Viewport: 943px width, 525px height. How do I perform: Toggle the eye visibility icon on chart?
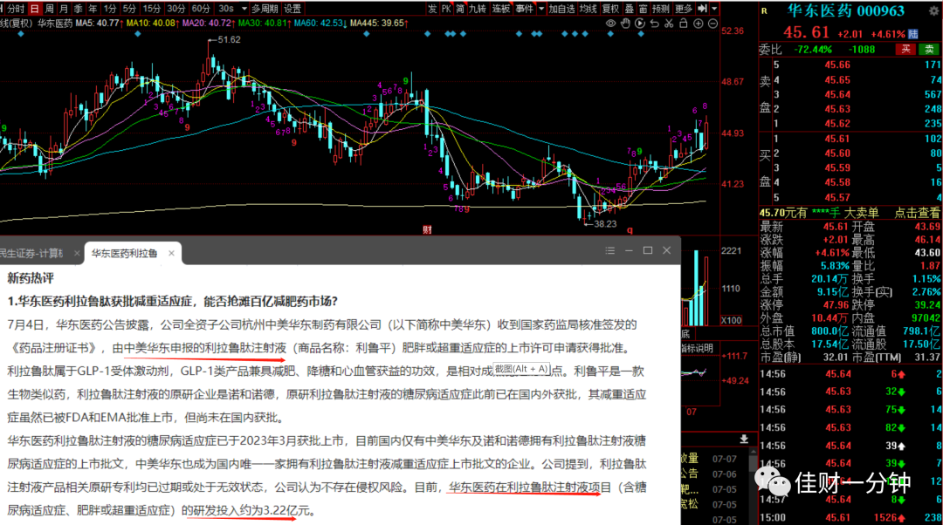click(610, 24)
